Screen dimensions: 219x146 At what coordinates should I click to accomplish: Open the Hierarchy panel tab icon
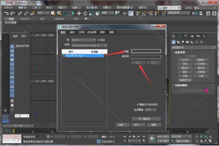(186, 36)
